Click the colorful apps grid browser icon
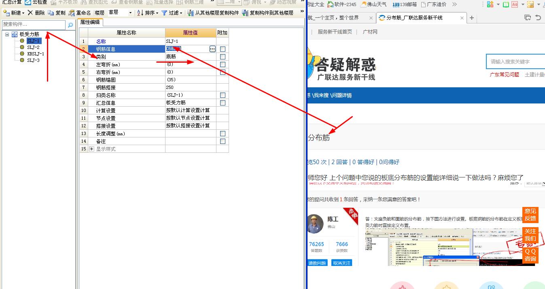545x289 pixels. [x=490, y=4]
